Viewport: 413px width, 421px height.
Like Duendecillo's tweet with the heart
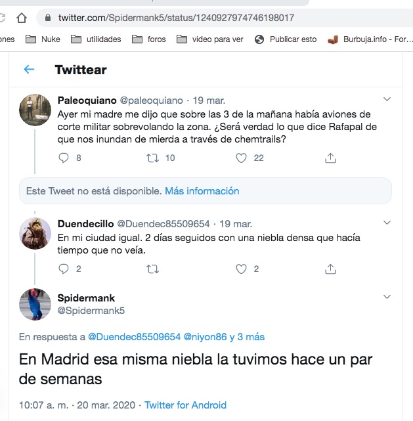click(241, 269)
